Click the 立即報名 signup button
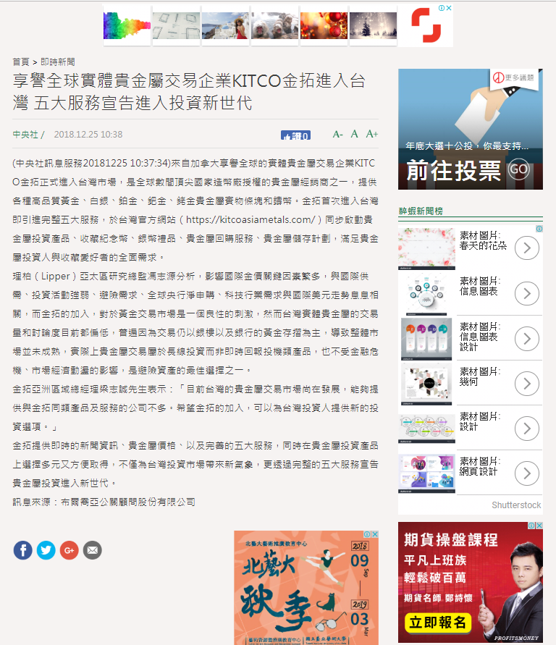The image size is (556, 645). (x=437, y=623)
